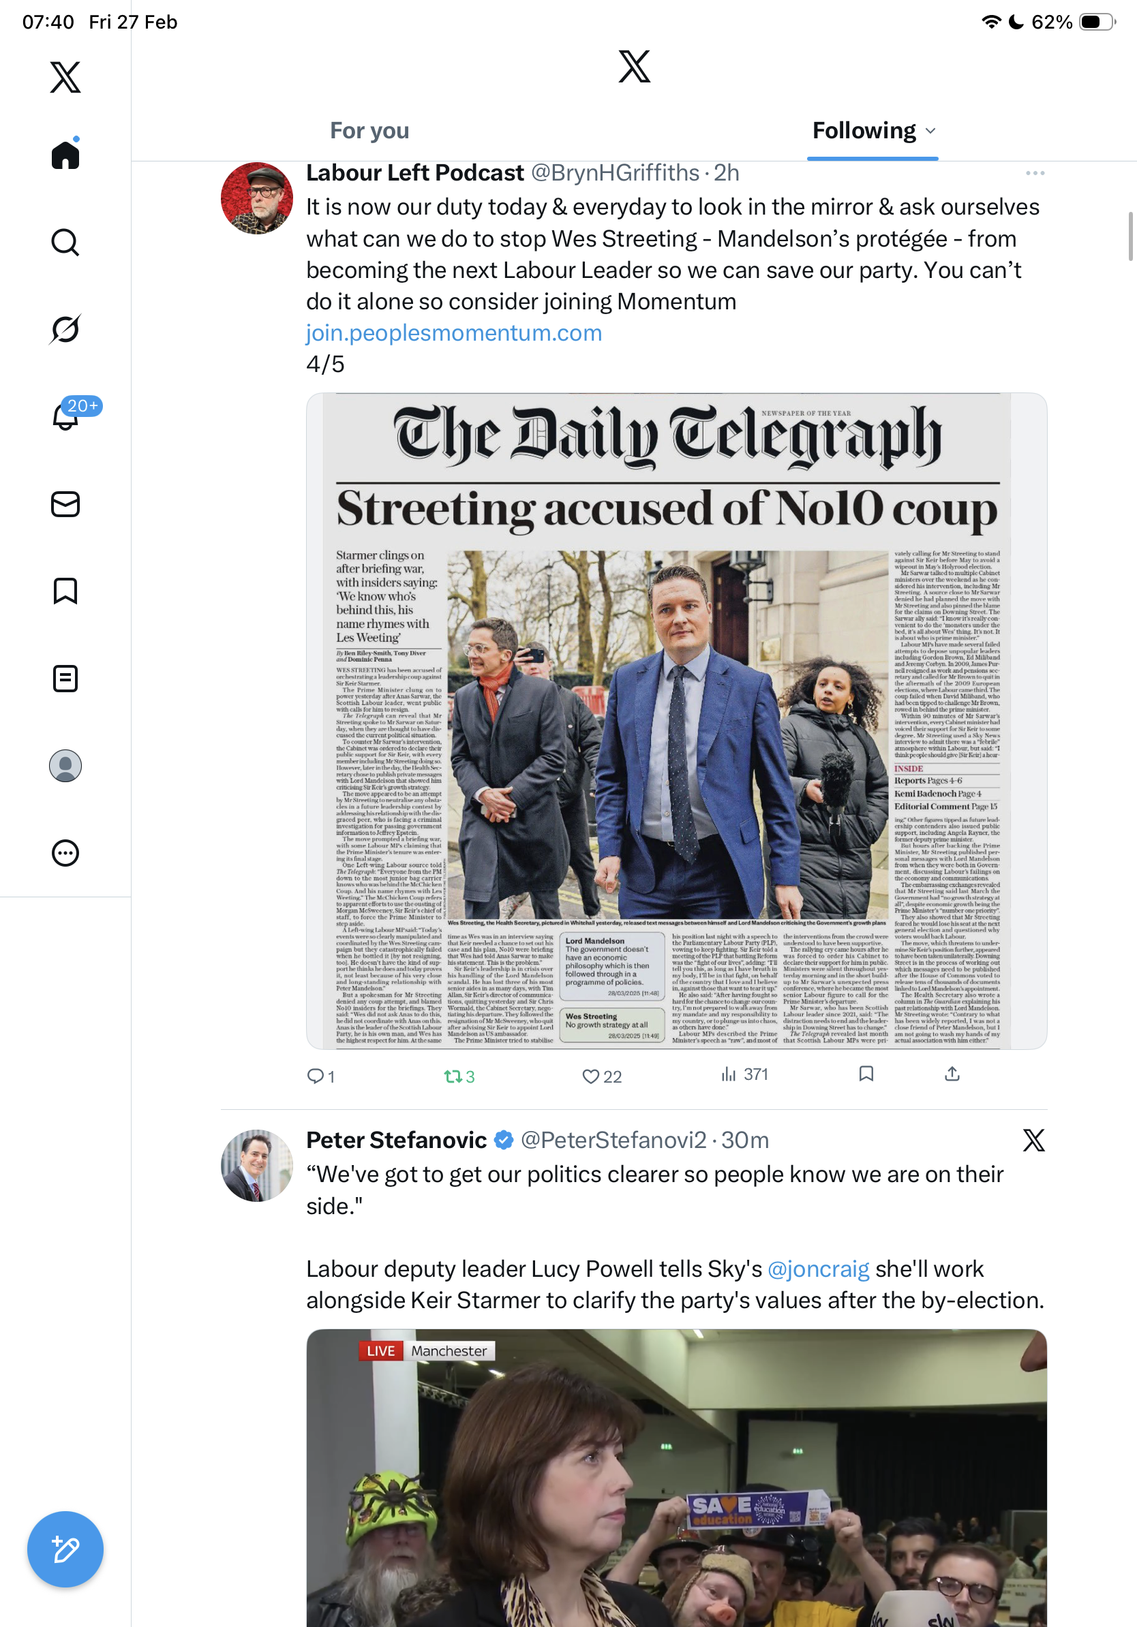Open join.peoplesmomentum.com link
The height and width of the screenshot is (1627, 1137).
454,333
